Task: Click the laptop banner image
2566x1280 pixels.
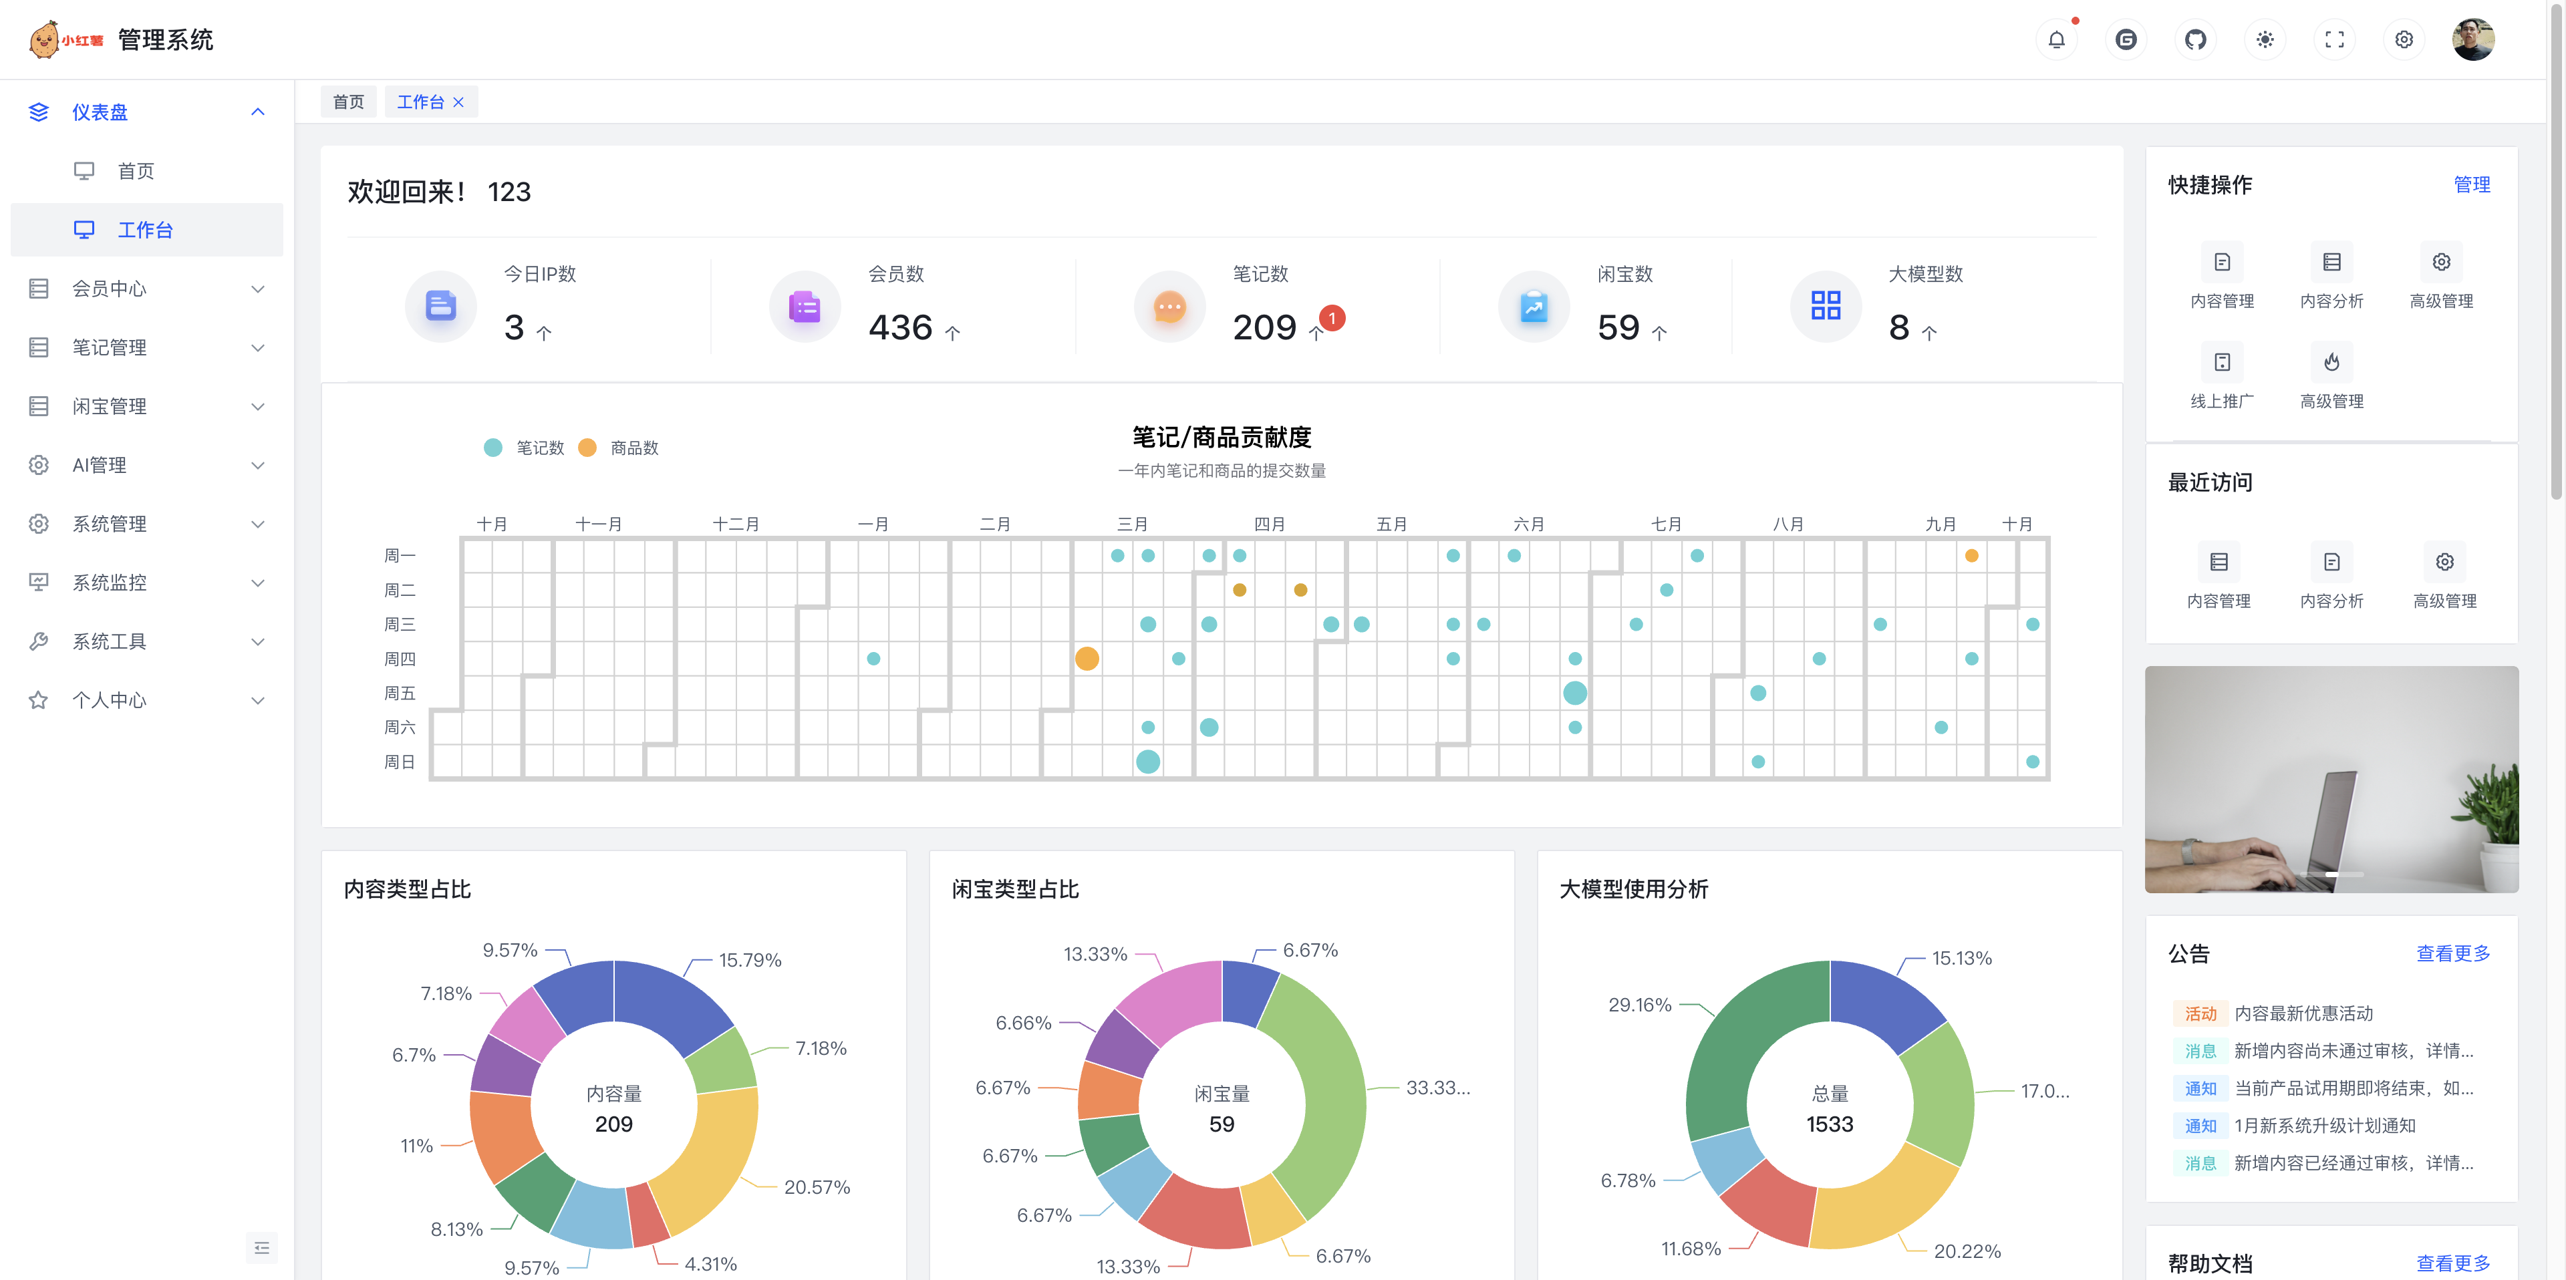Action: click(x=2331, y=779)
